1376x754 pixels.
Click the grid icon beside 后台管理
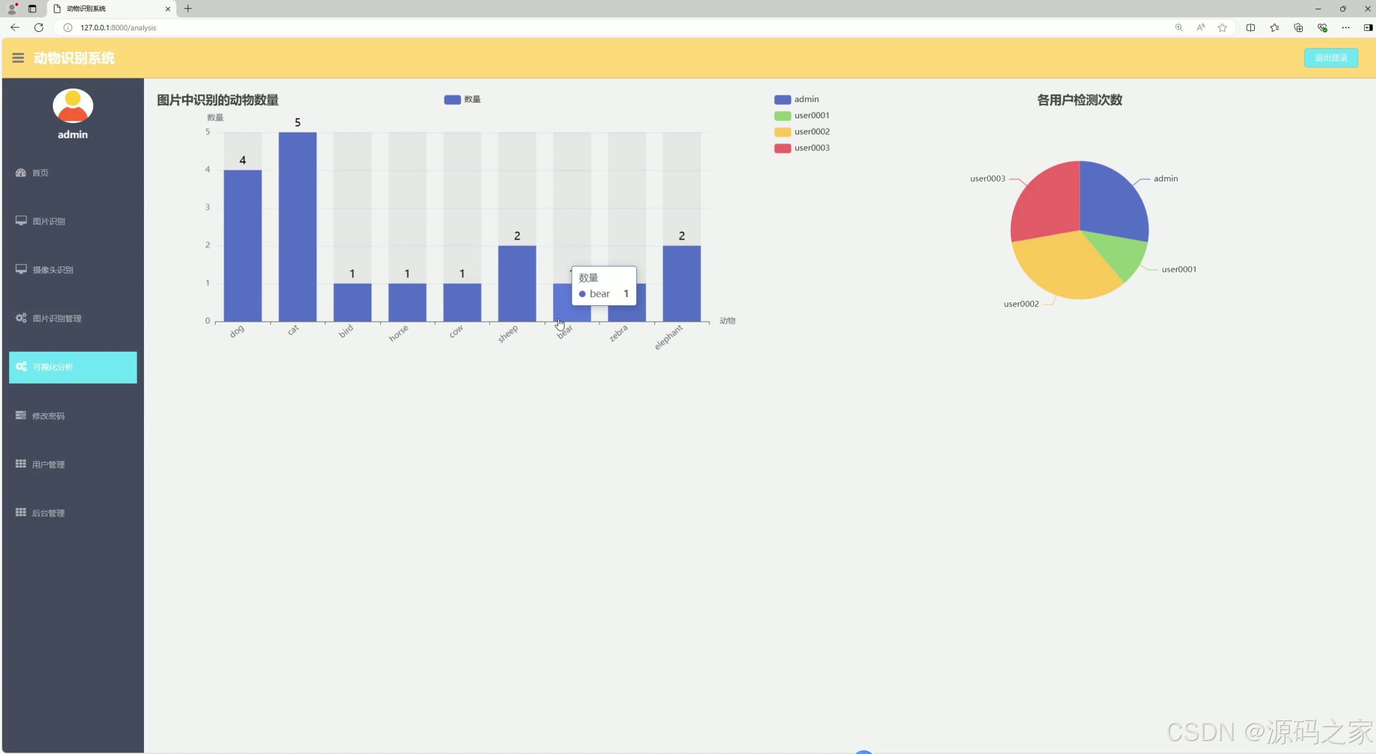click(x=21, y=512)
